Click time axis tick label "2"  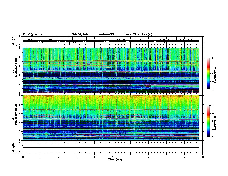(x=59, y=157)
